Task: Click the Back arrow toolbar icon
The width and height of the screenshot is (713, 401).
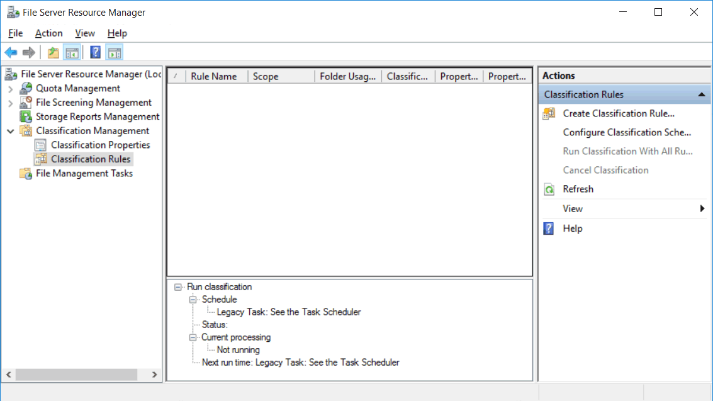Action: coord(11,53)
